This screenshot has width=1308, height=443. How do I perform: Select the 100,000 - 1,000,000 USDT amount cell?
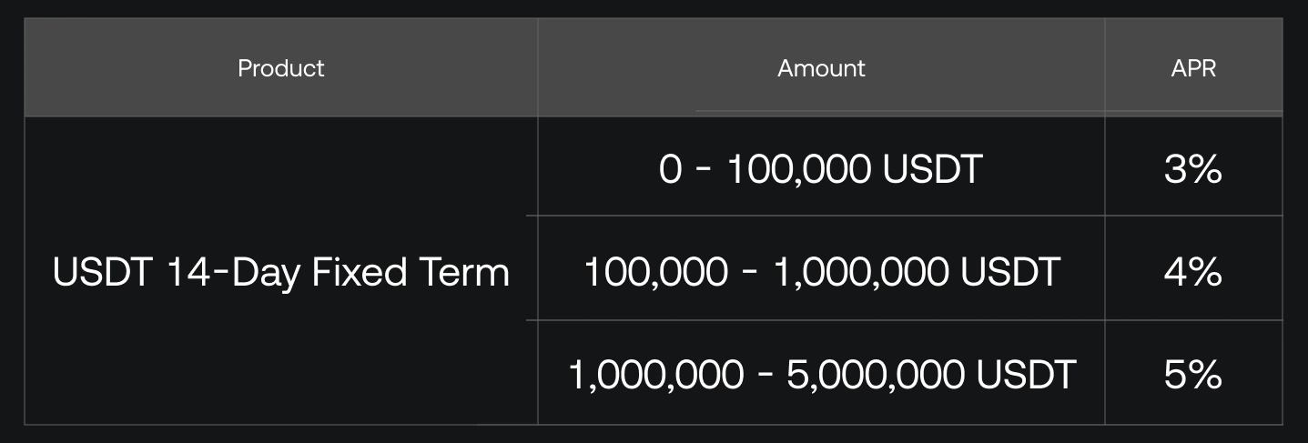[x=821, y=272]
